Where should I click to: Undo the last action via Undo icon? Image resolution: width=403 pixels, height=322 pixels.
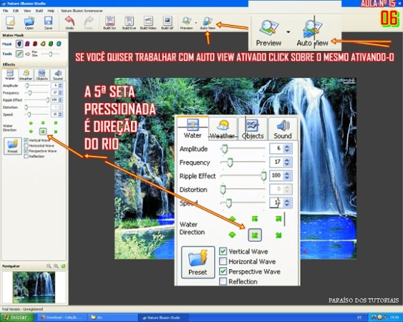pos(70,23)
